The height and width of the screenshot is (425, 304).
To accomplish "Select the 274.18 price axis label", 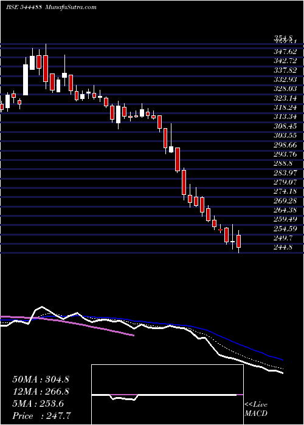I will pos(285,192).
